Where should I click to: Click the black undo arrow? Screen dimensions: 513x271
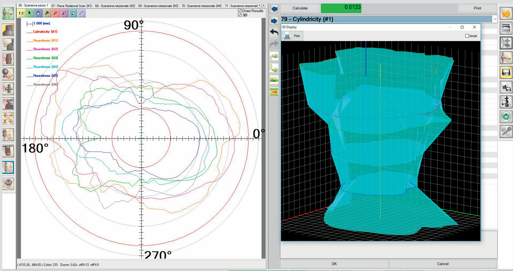(274, 32)
